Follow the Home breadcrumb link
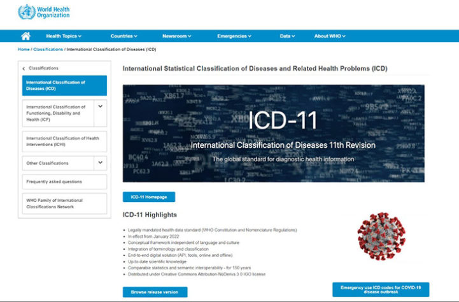This screenshot has height=302, width=459. point(24,49)
